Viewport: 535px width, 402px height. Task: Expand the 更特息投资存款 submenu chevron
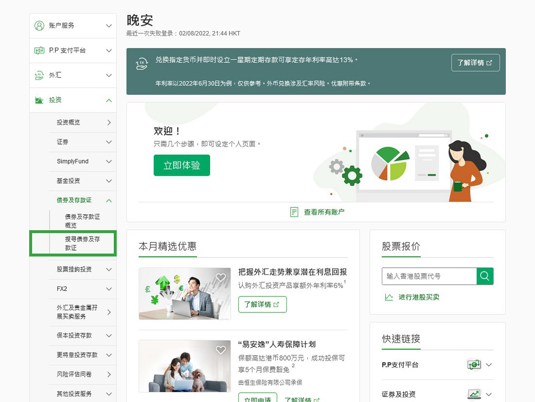pos(109,355)
